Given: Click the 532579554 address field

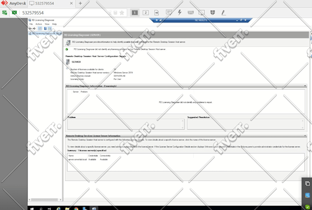Looking at the screenshot, I should tap(64, 13).
